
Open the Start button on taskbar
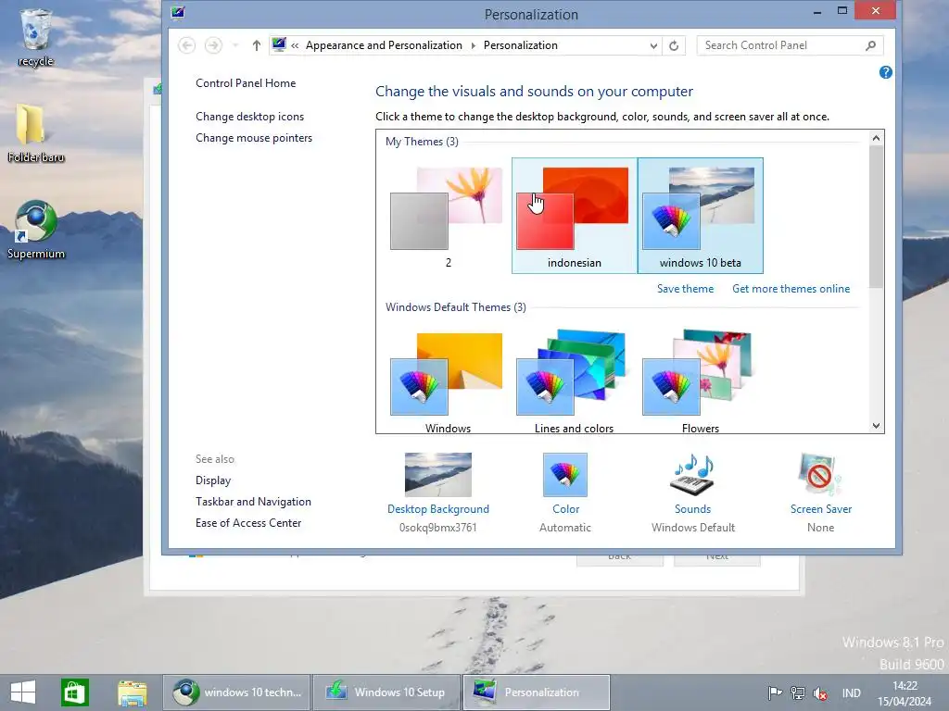[23, 692]
